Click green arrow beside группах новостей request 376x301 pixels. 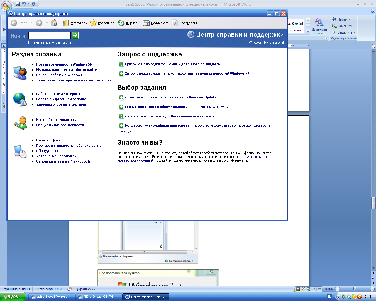121,73
